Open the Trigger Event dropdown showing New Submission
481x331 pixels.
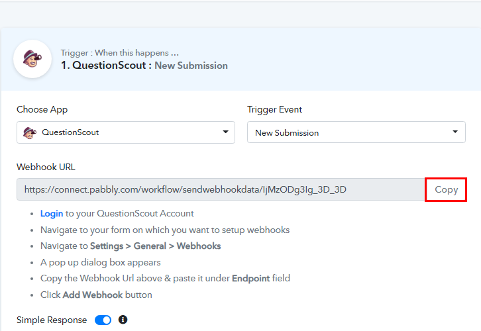pos(356,132)
